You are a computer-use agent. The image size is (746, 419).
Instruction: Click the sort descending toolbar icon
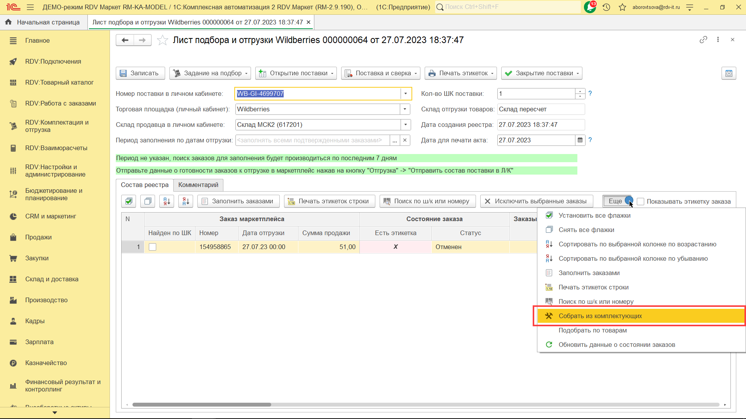pyautogui.click(x=186, y=201)
